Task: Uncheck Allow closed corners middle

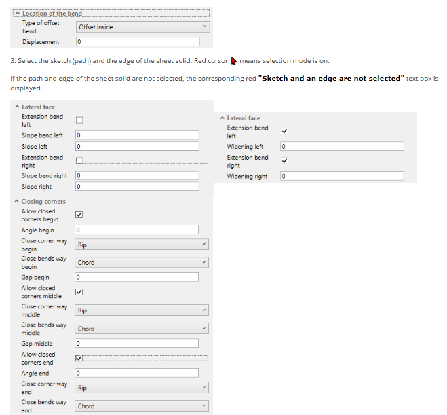Action: tap(79, 292)
